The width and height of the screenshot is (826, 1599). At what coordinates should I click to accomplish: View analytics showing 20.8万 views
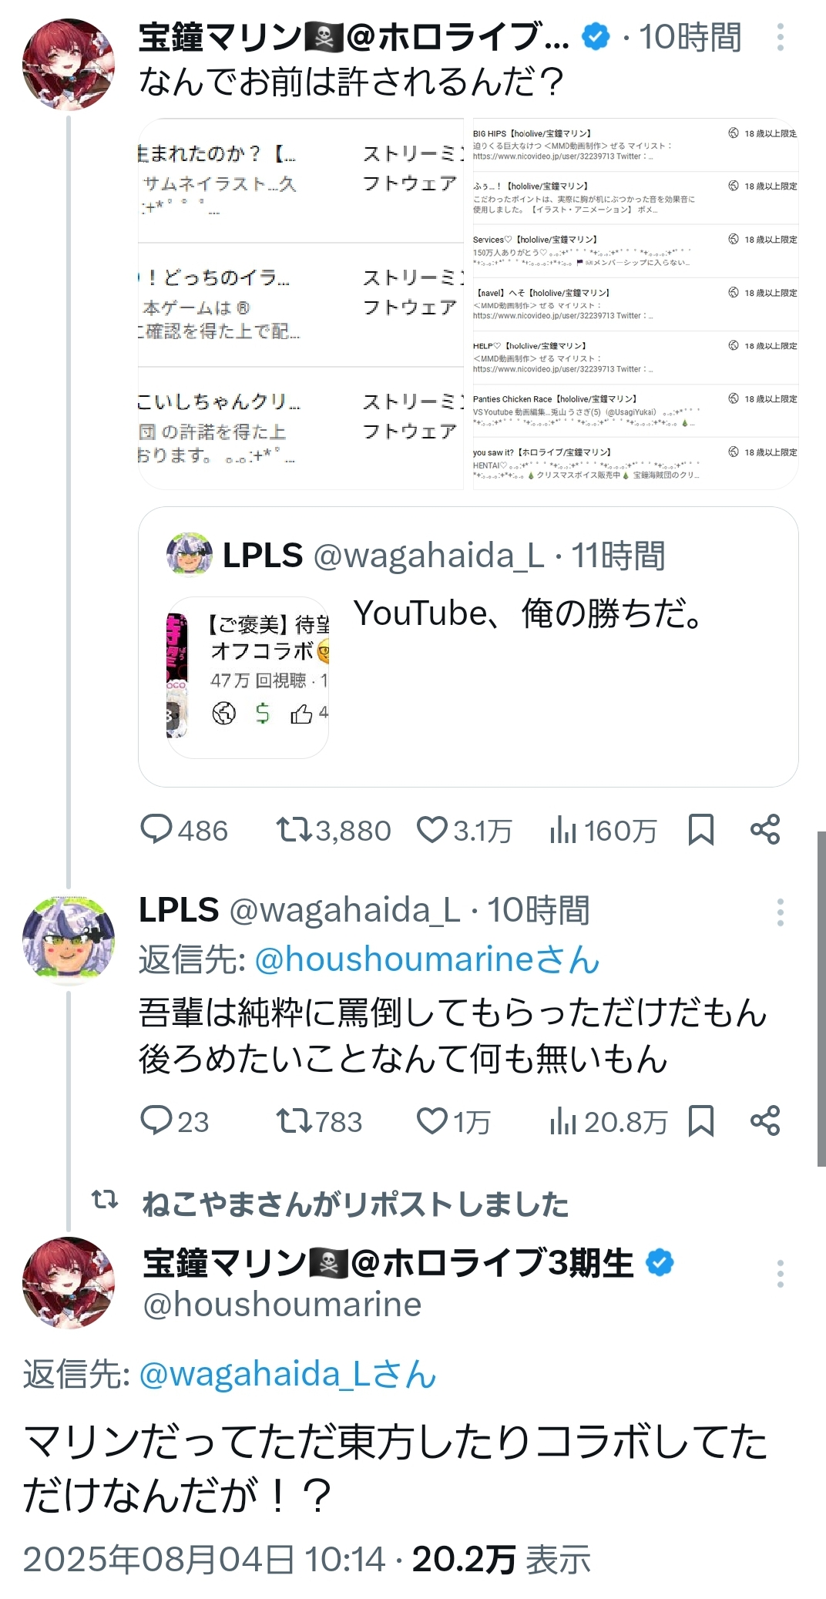pos(563,1121)
